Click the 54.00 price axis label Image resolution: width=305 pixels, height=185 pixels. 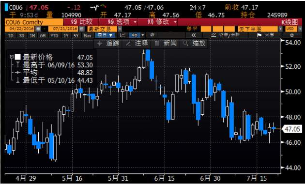(293, 43)
